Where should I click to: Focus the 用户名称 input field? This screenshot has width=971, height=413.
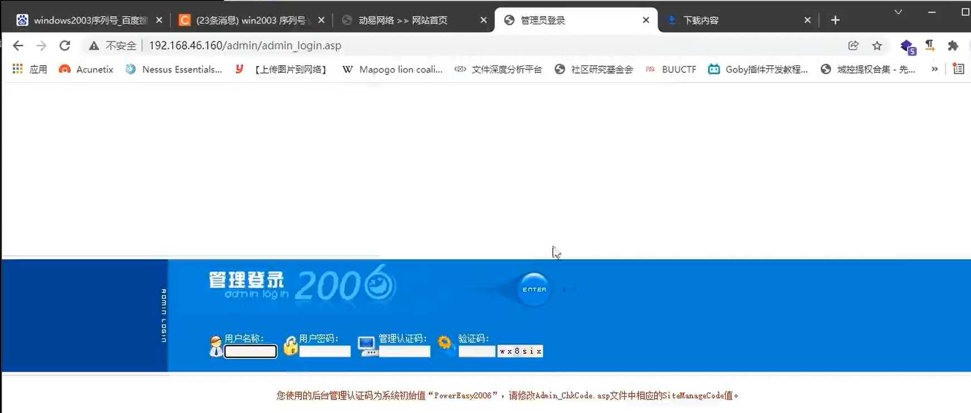click(x=250, y=351)
